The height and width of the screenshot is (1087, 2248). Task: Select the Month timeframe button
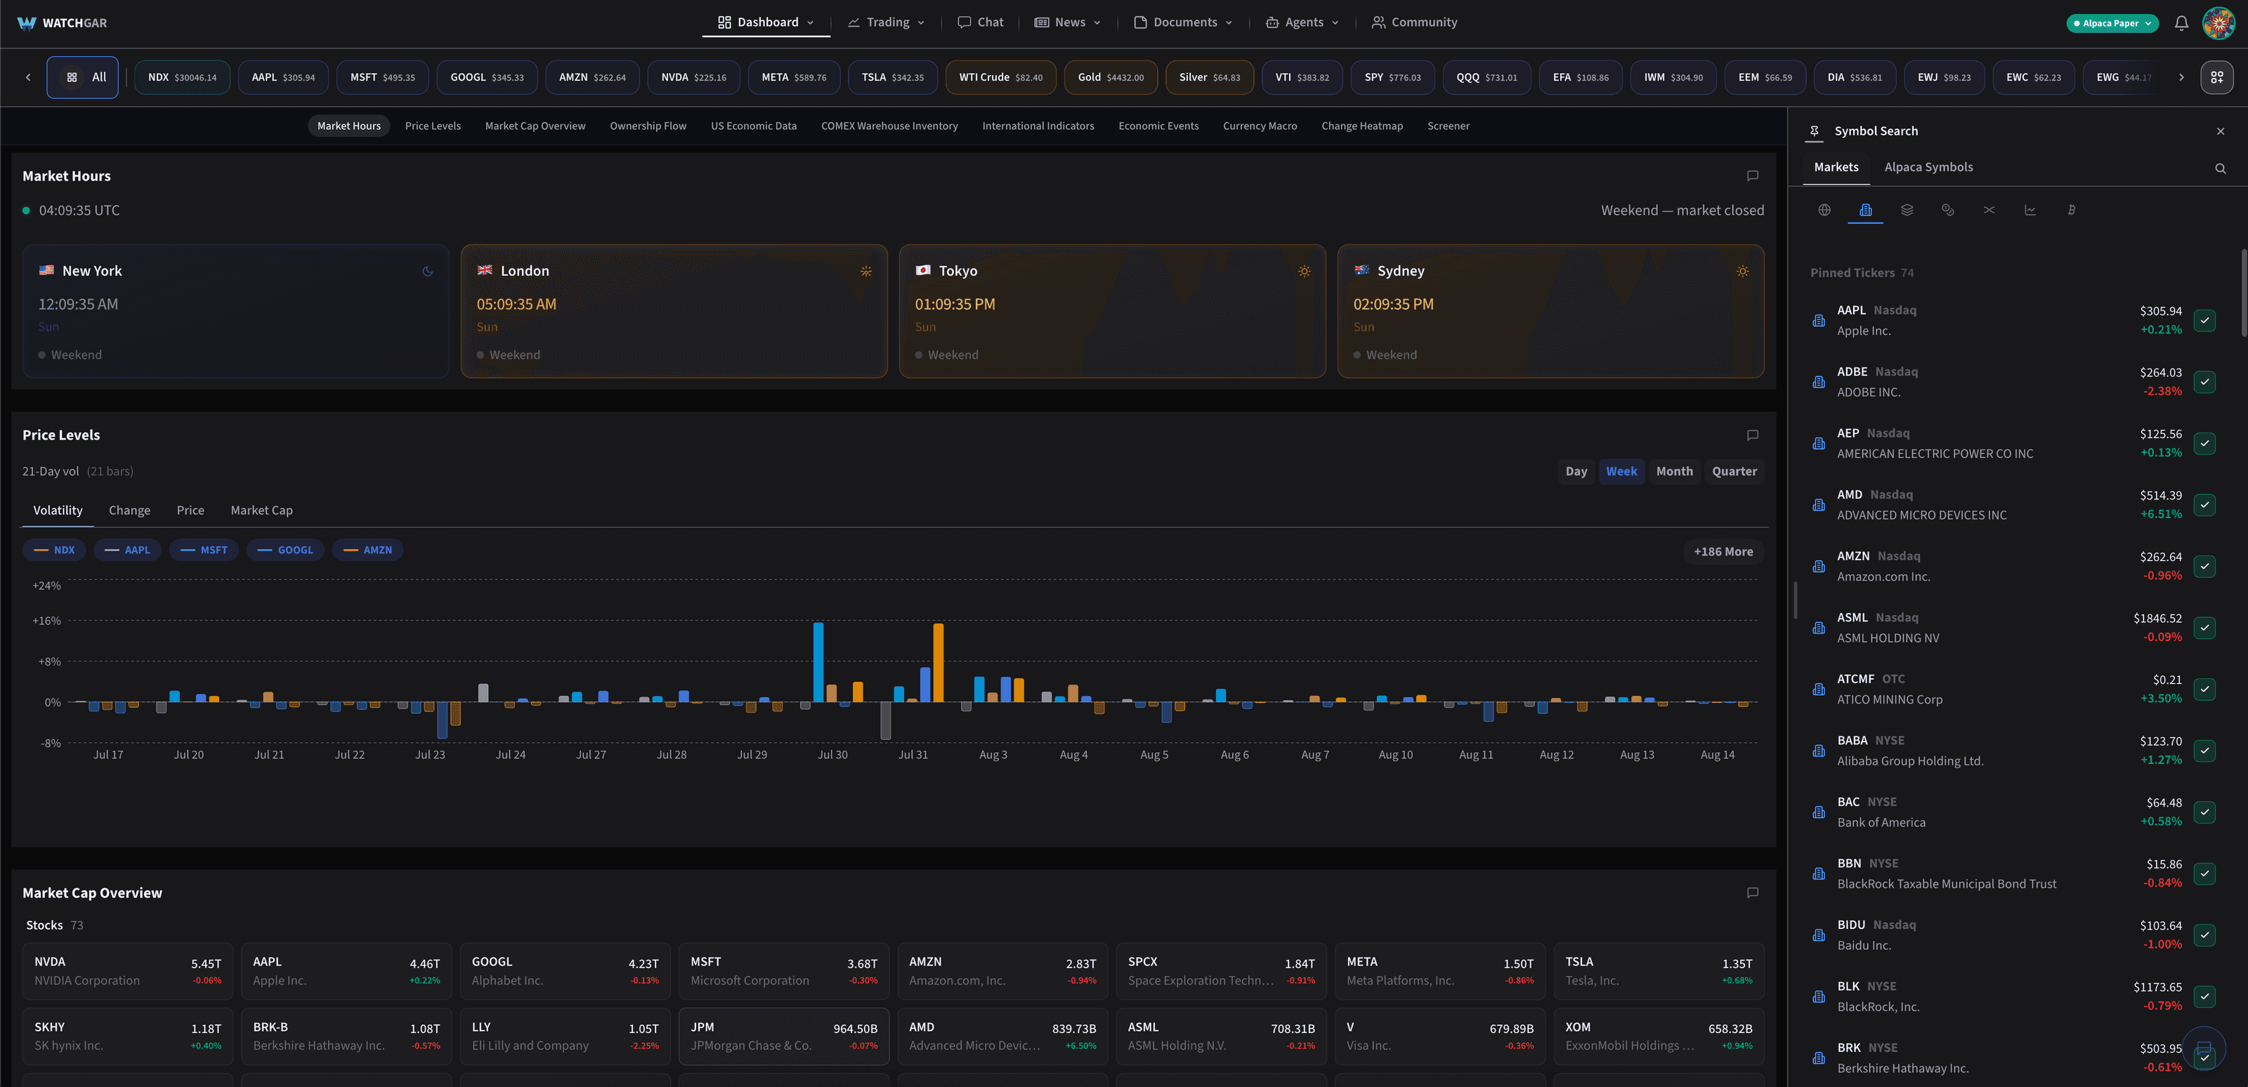click(x=1674, y=472)
